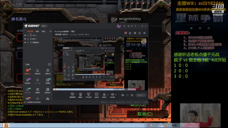Open the 主播任务 tool
Image resolution: width=228 pixels, height=128 pixels.
click(48, 72)
